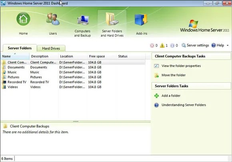Click the 6 Items status bar entry
This screenshot has width=232, height=162.
[x=7, y=158]
